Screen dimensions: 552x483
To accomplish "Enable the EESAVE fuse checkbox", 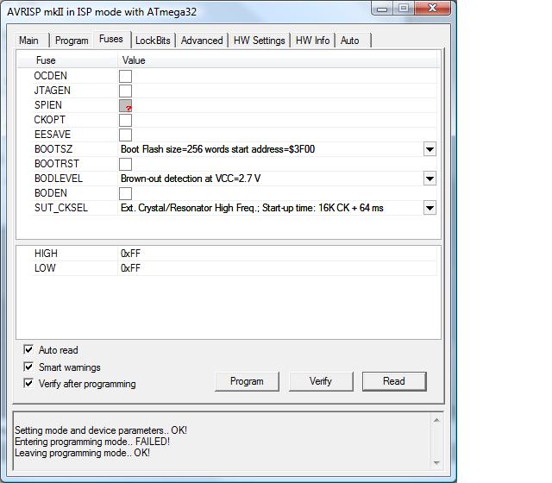I will tap(125, 135).
